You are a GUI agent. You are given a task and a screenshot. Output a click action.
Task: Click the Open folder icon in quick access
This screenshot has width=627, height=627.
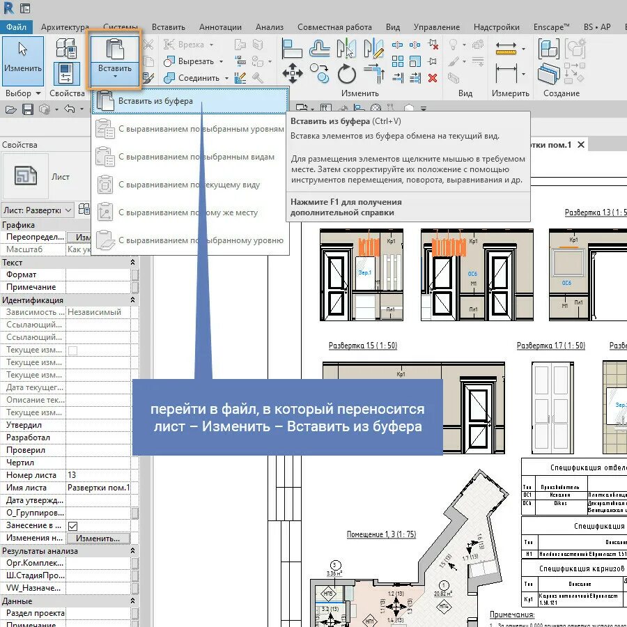pos(10,109)
